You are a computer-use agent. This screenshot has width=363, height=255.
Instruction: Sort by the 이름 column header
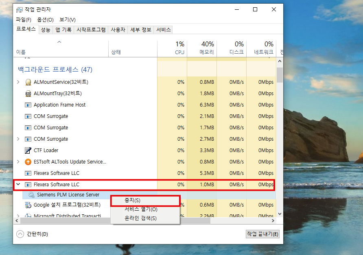pyautogui.click(x=61, y=48)
